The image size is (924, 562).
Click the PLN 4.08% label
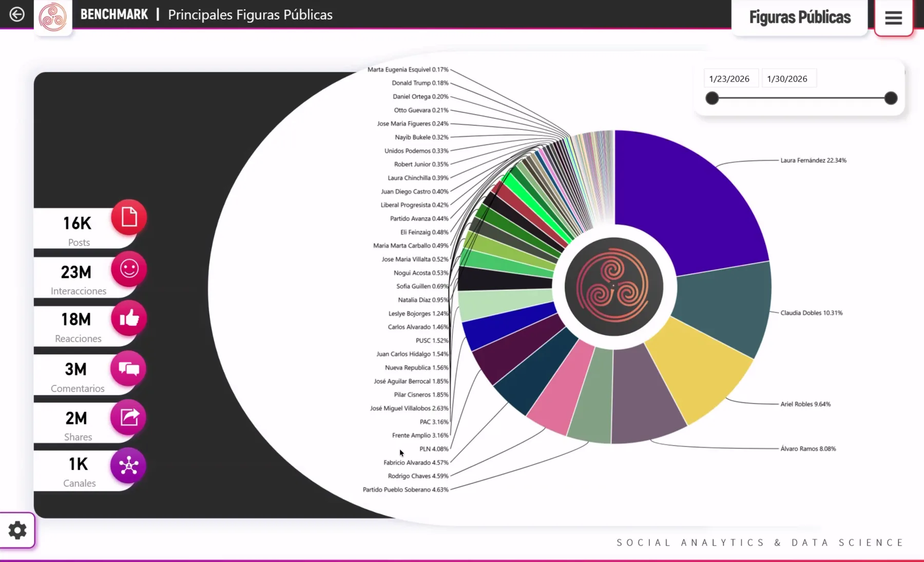[434, 449]
